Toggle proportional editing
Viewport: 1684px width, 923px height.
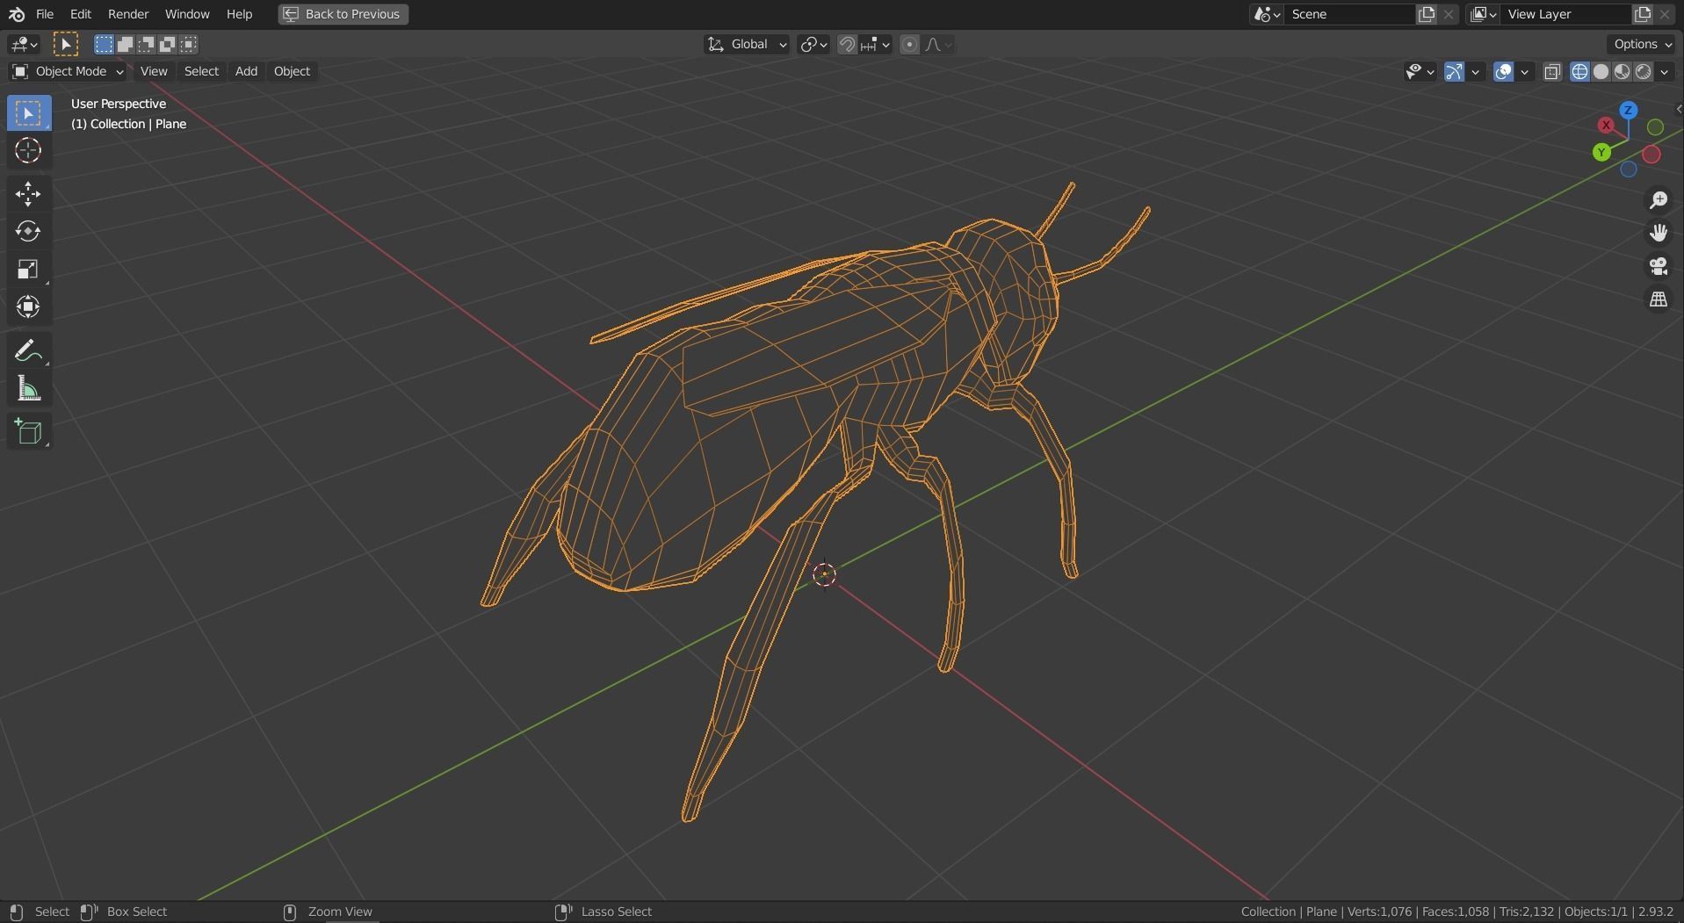click(x=910, y=45)
